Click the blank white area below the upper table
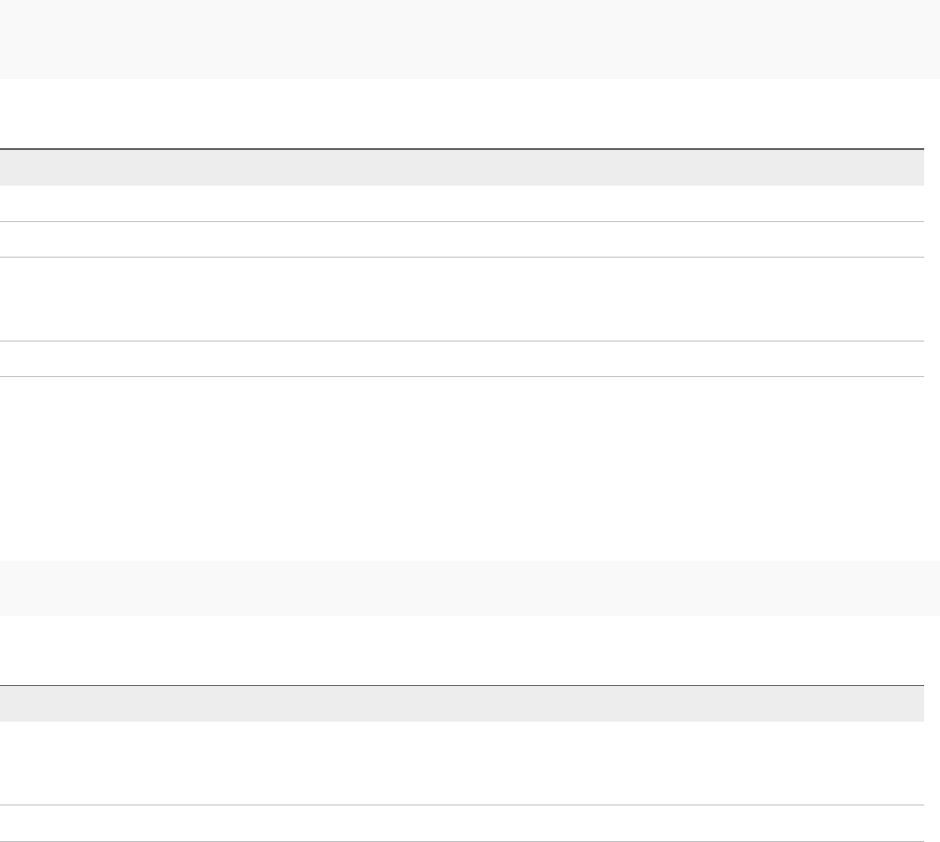 click(462, 464)
